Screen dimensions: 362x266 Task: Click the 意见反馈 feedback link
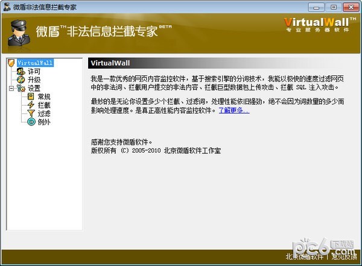click(344, 256)
